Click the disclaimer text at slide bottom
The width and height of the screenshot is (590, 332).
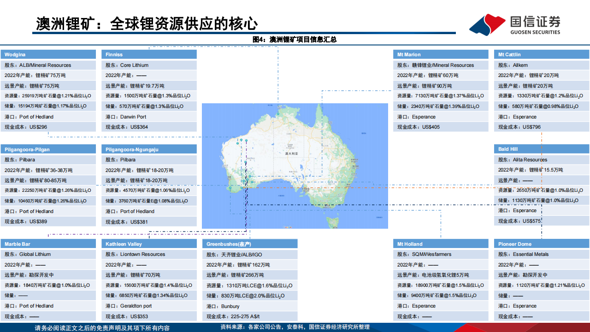coord(102,328)
